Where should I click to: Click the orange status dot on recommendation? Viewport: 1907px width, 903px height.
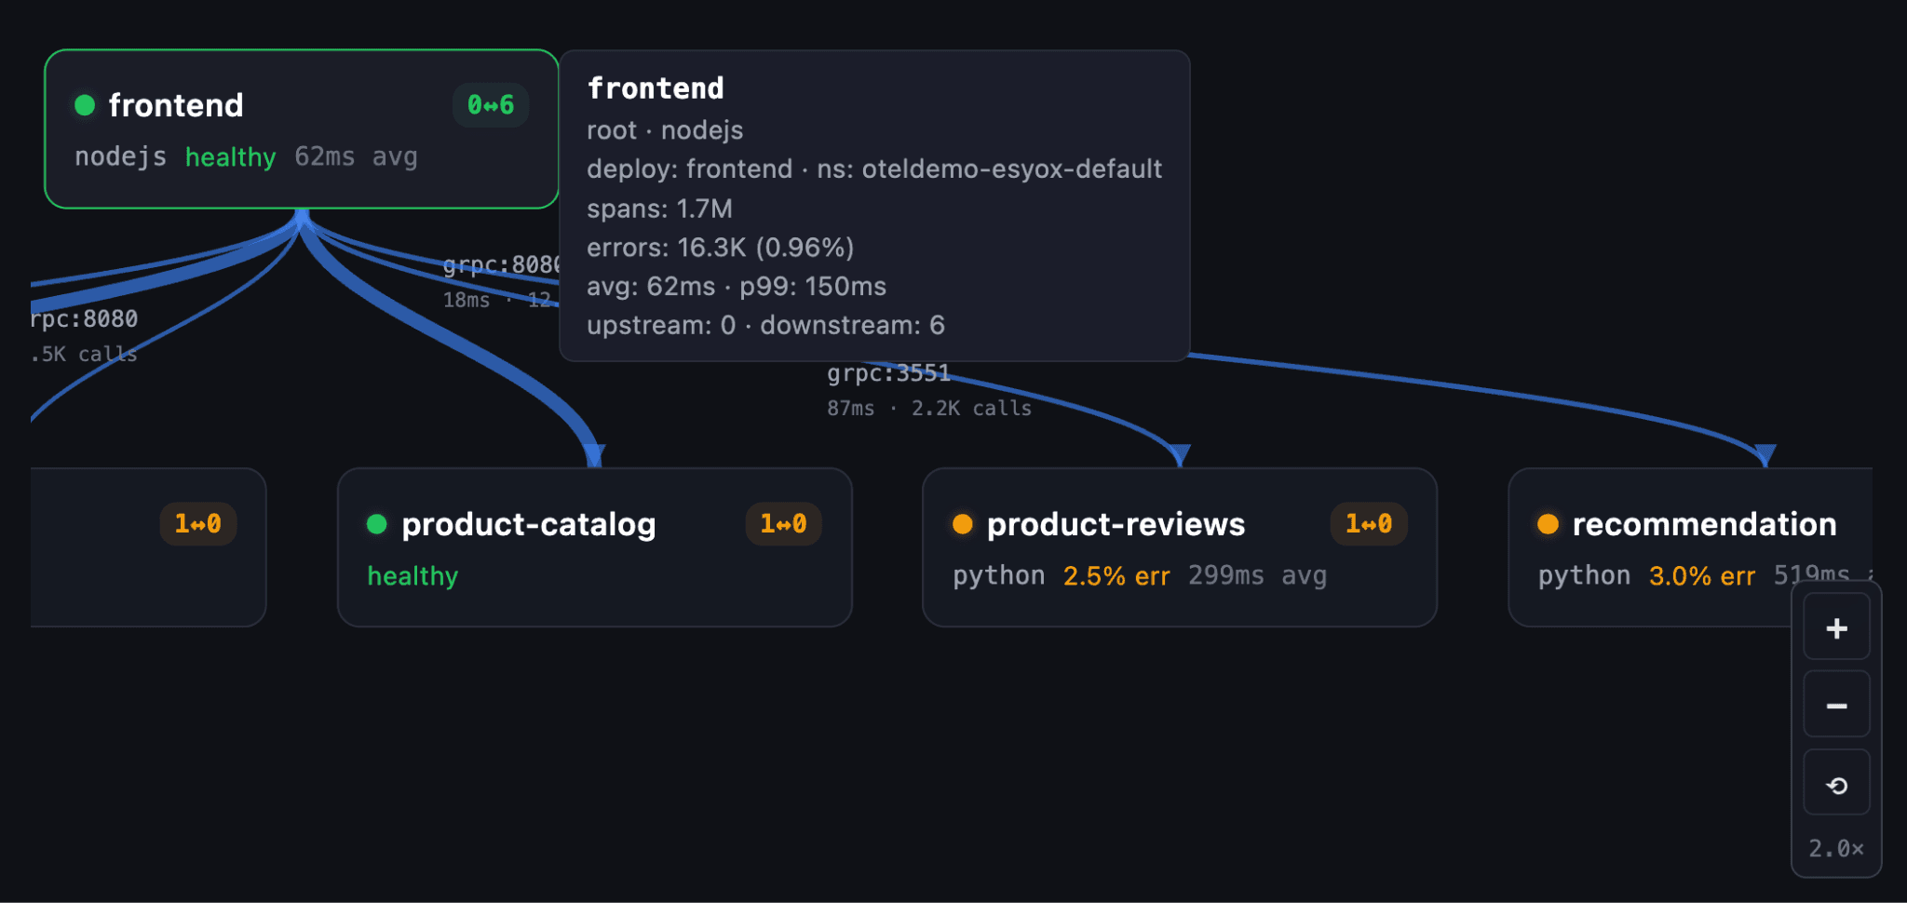coord(1548,524)
